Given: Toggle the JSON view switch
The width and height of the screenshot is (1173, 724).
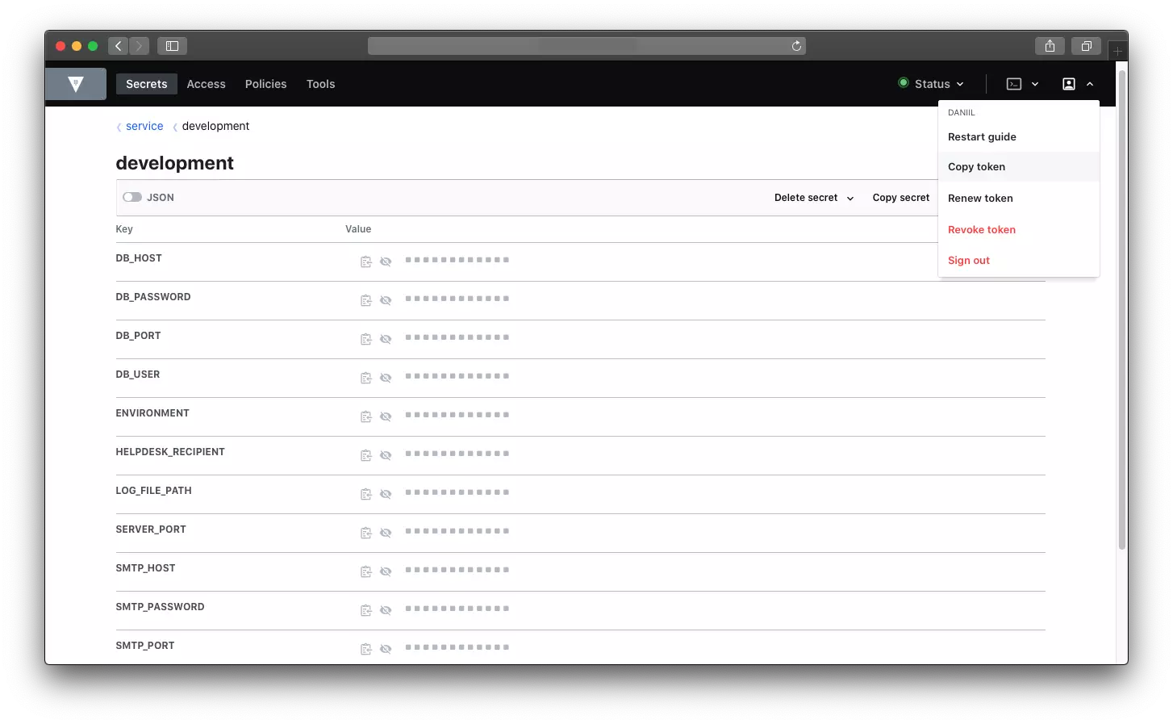Looking at the screenshot, I should tap(132, 197).
